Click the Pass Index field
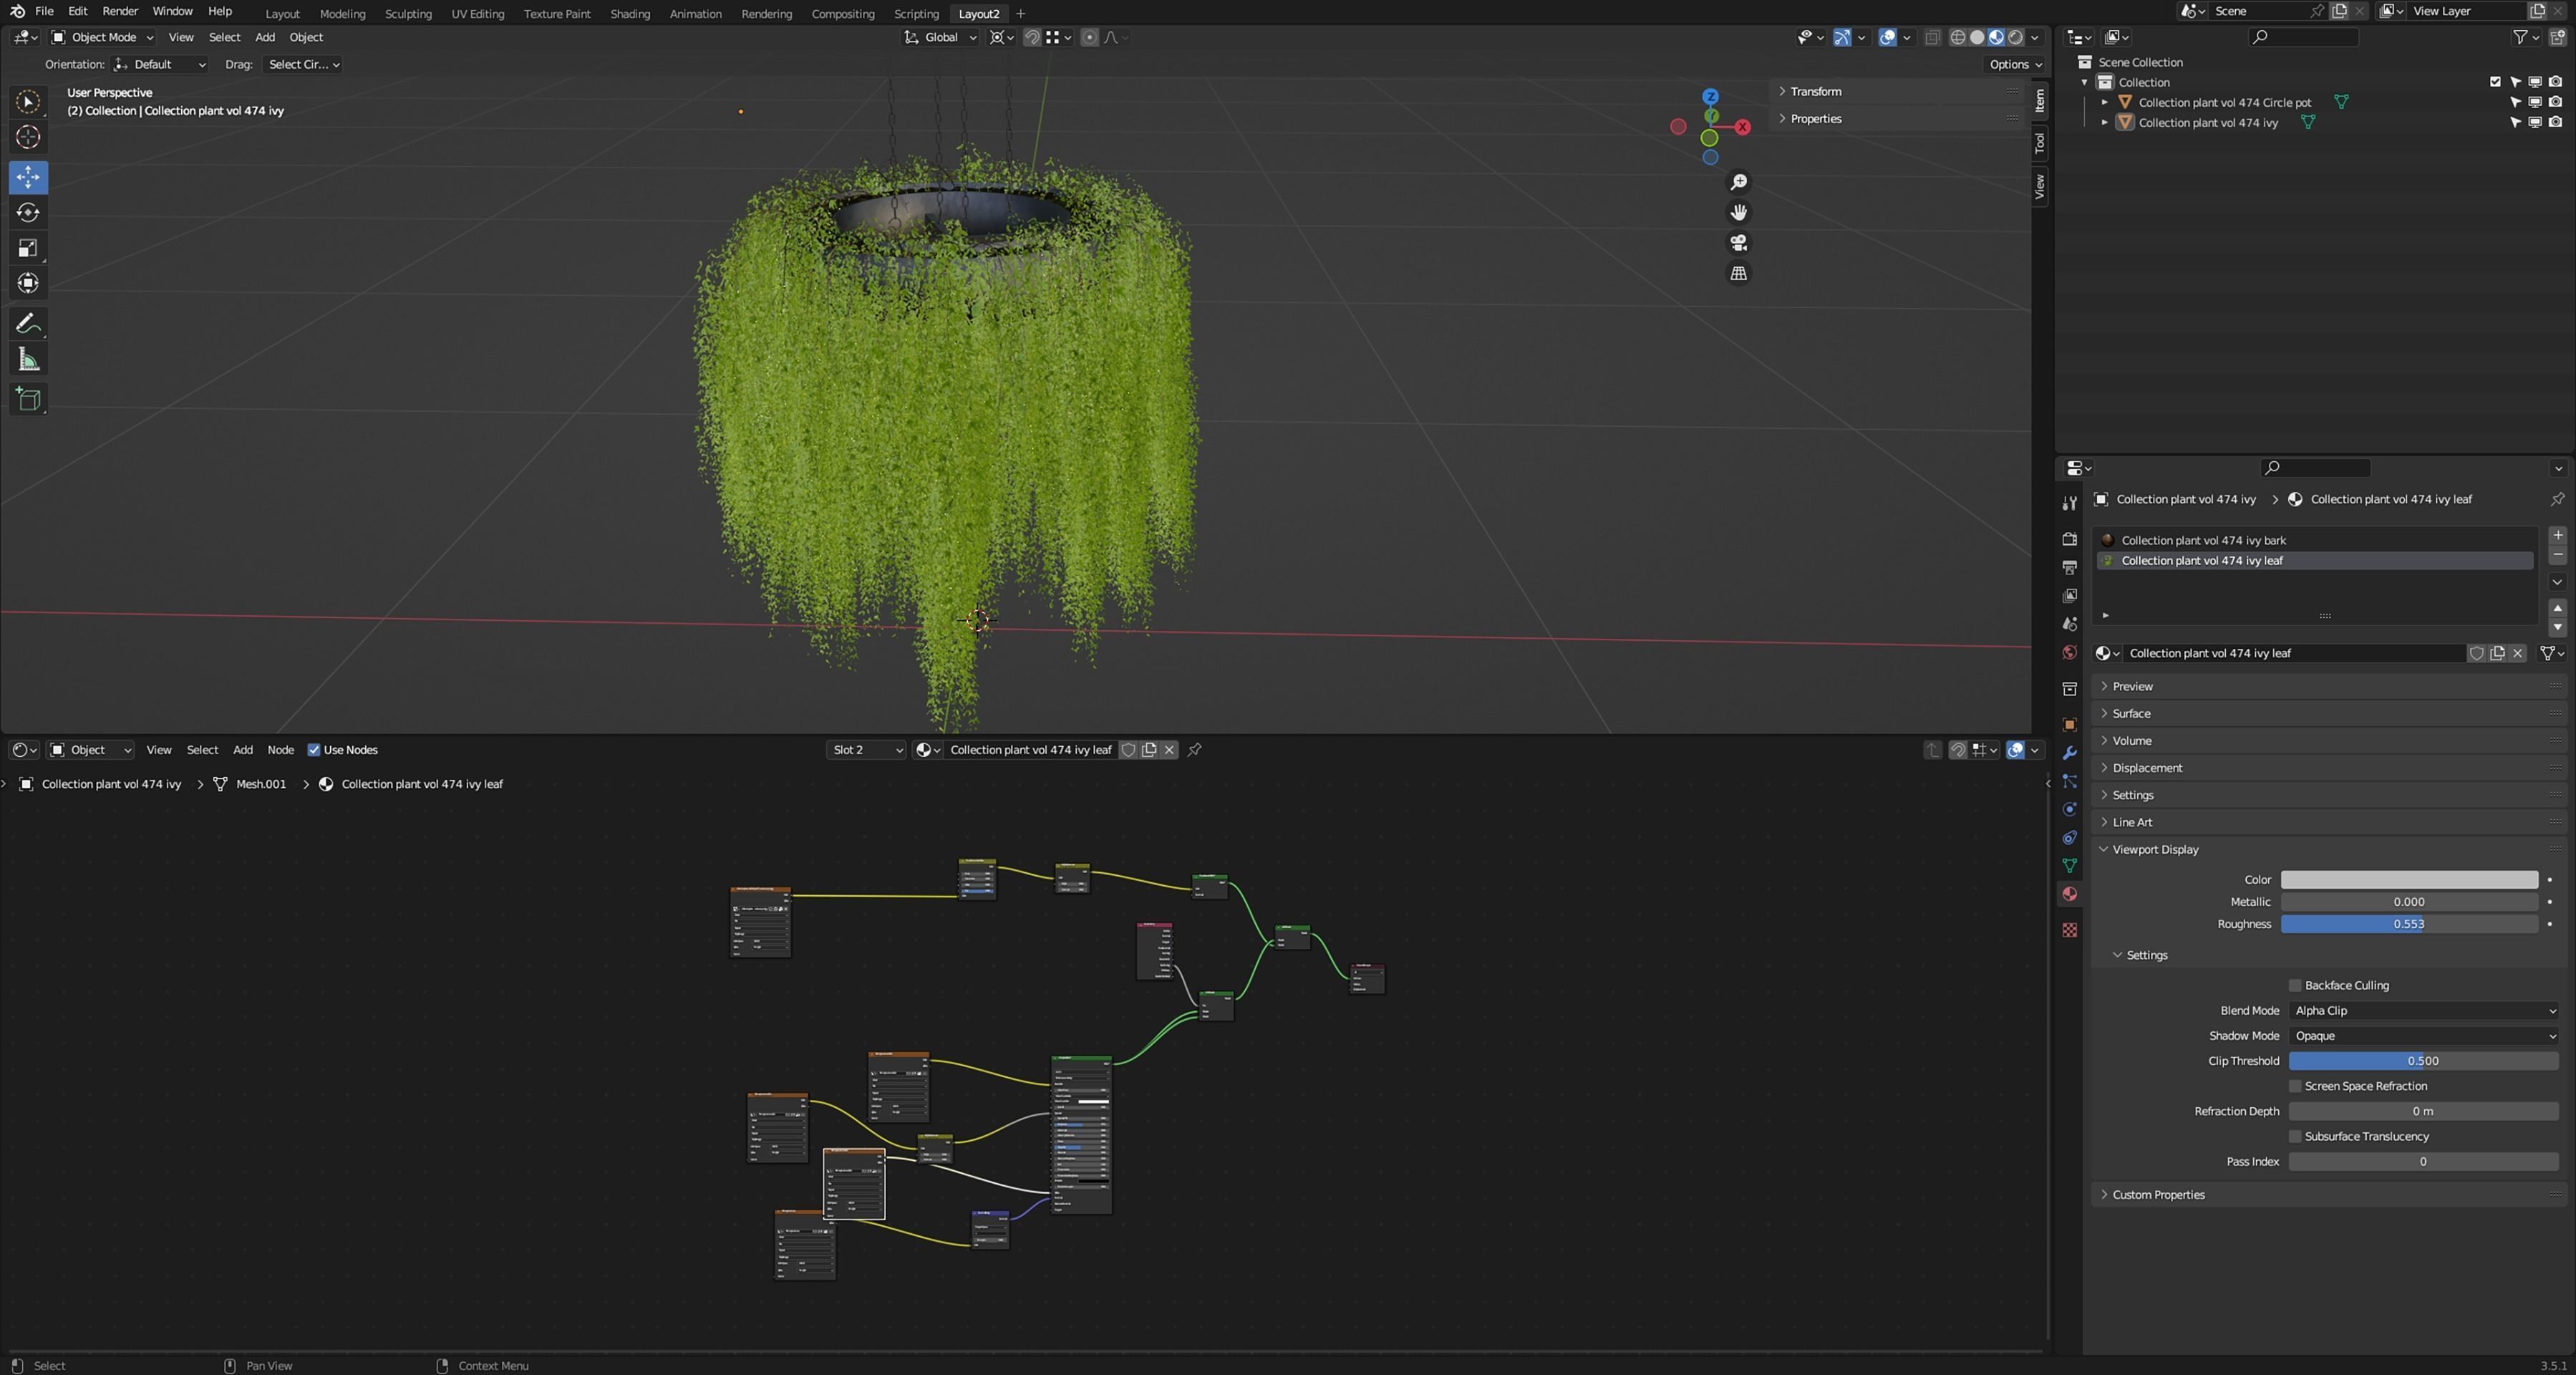Screen dimensions: 2576x1375 (2424, 1161)
